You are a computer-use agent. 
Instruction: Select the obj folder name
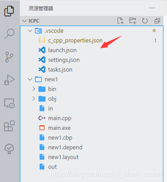52,99
